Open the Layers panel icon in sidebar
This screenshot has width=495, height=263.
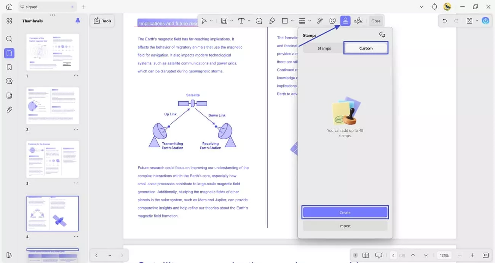[x=9, y=96]
